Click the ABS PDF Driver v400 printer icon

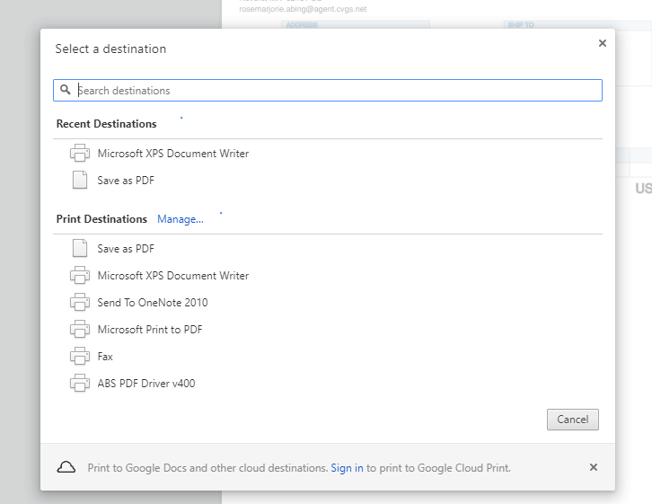click(80, 384)
